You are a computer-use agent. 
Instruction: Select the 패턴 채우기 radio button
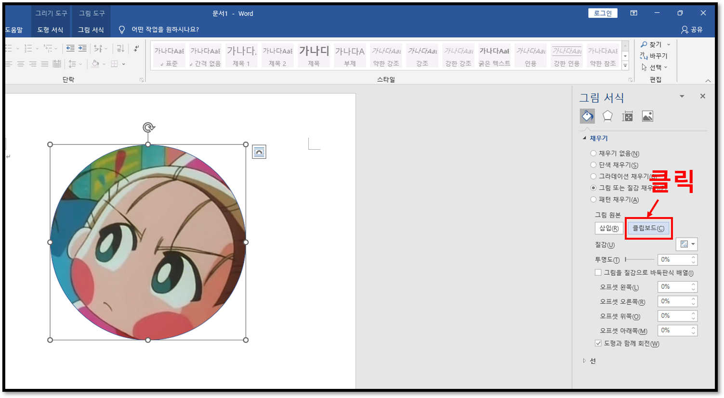click(x=593, y=200)
